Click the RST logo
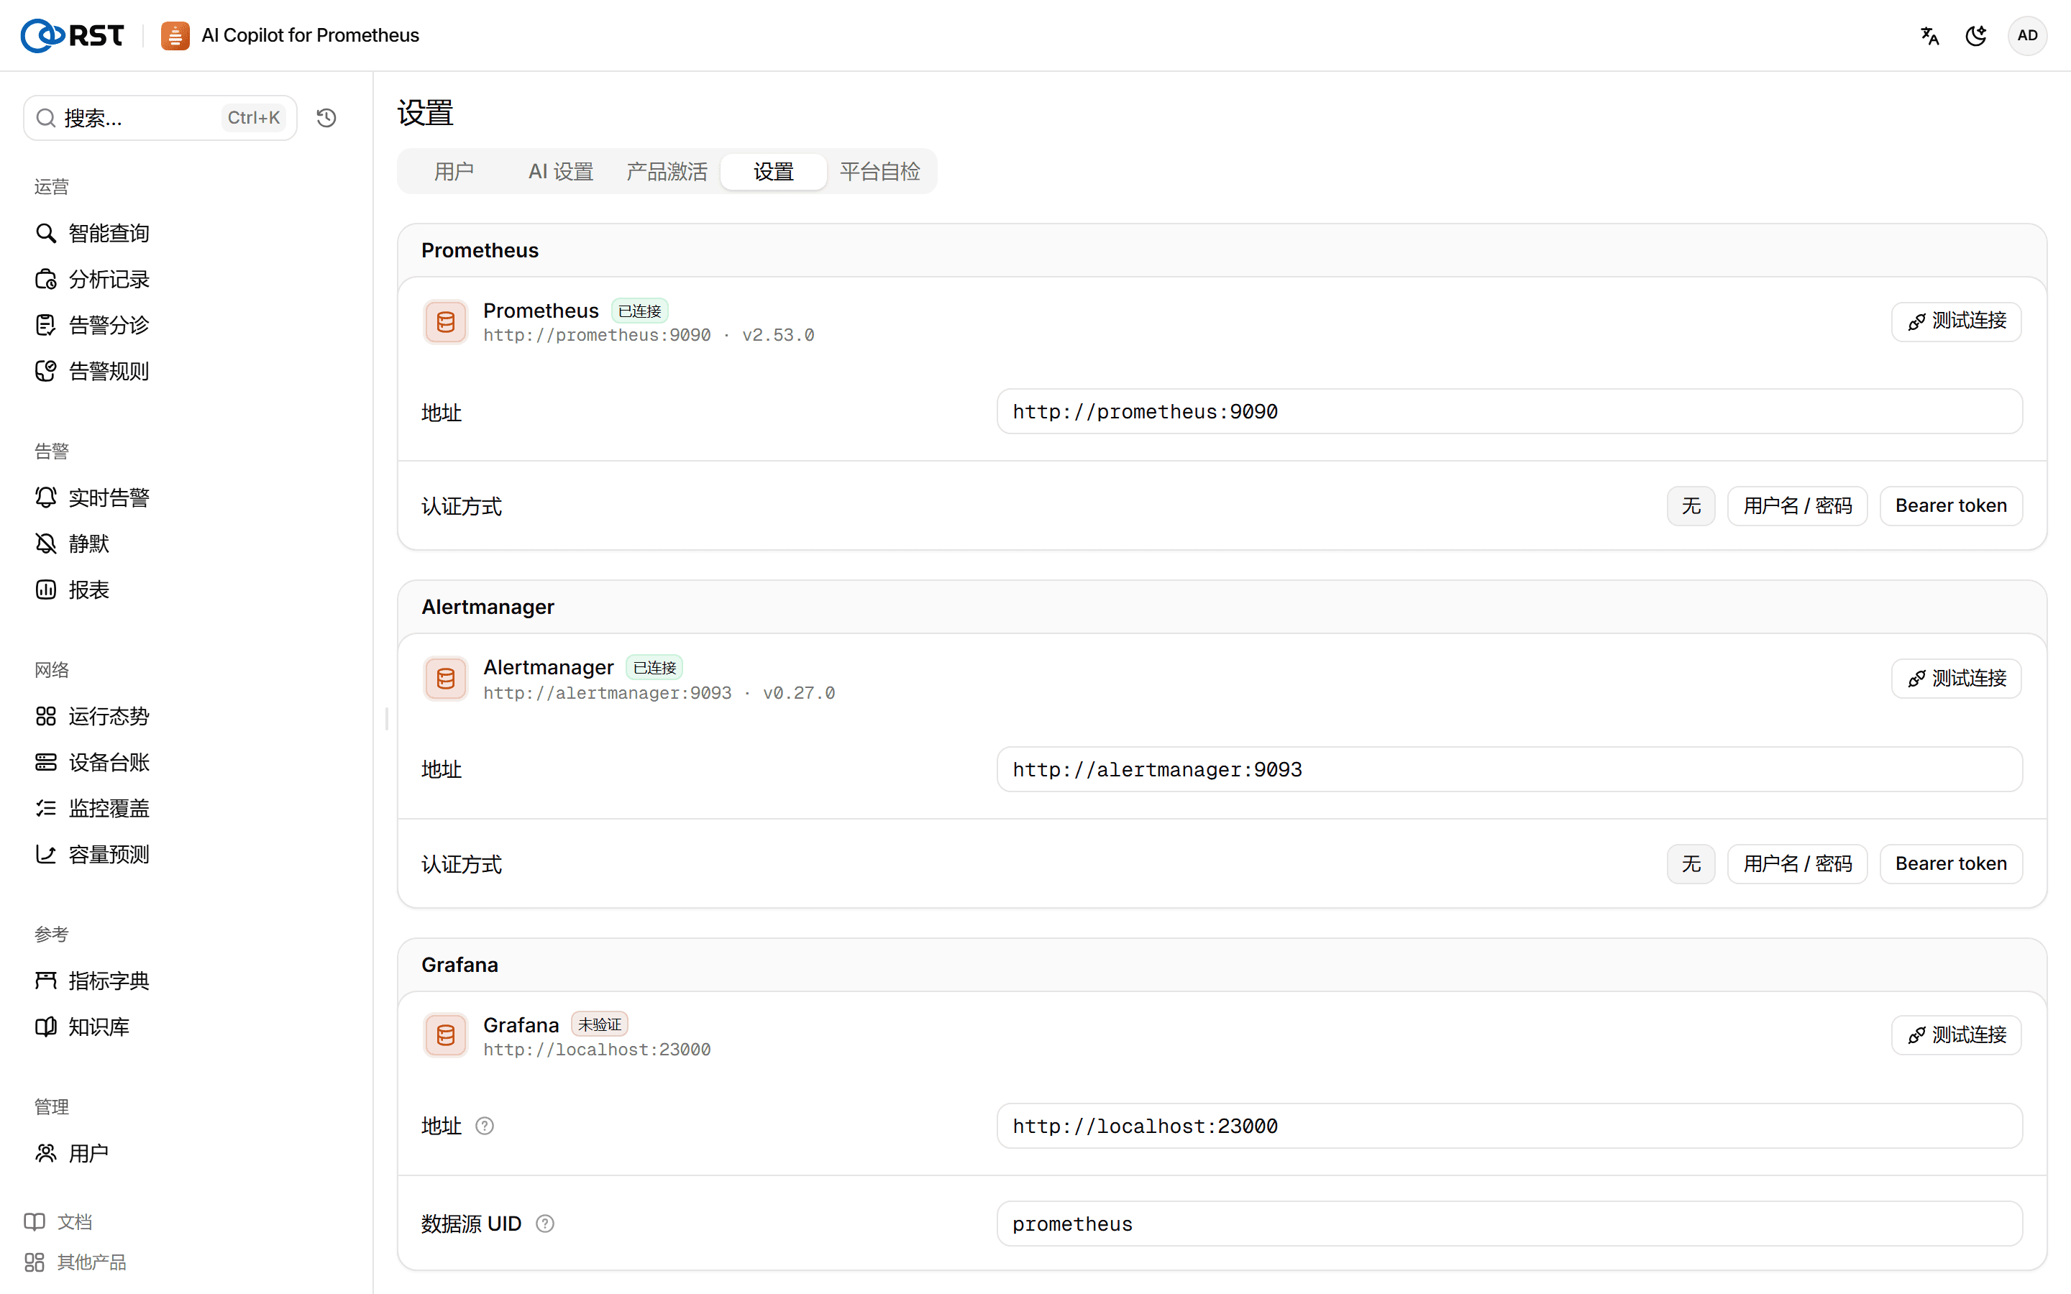The height and width of the screenshot is (1294, 2071). [x=73, y=35]
